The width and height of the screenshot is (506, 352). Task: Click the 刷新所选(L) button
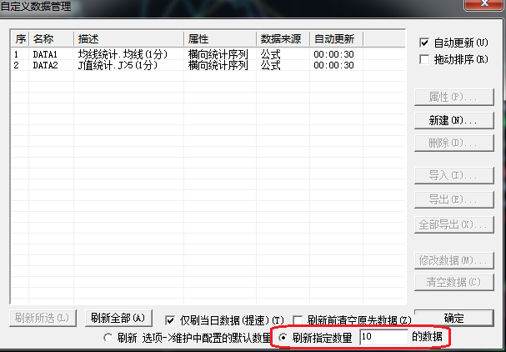[43, 318]
